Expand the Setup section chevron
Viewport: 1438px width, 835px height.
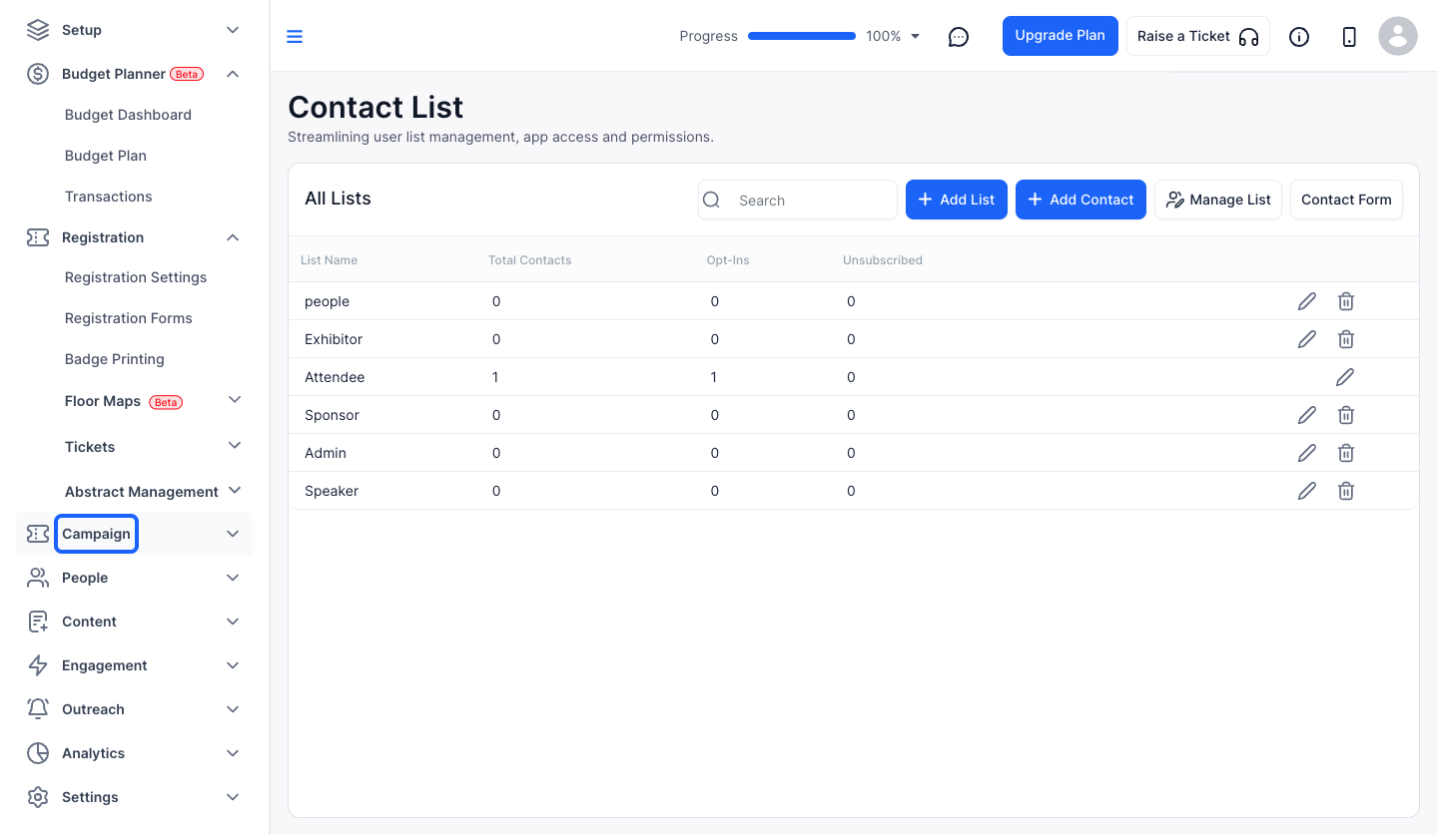tap(233, 30)
